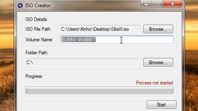Browse for the ISO File Path

click(158, 29)
